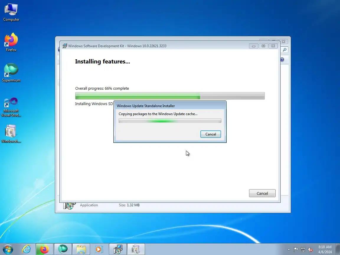Image resolution: width=340 pixels, height=255 pixels.
Task: Switch to Supermium in the taskbar
Action: pos(63,249)
